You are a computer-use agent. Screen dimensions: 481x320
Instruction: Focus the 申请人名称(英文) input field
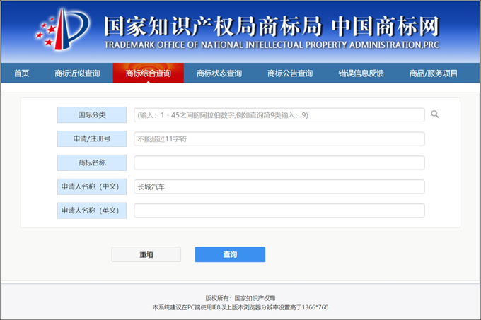click(279, 211)
